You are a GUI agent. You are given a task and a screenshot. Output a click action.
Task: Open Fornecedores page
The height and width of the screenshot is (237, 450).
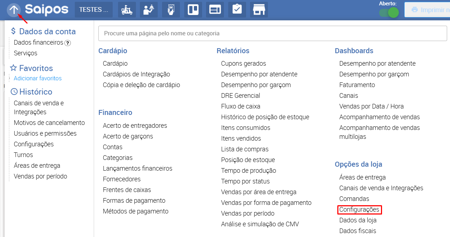click(x=122, y=179)
